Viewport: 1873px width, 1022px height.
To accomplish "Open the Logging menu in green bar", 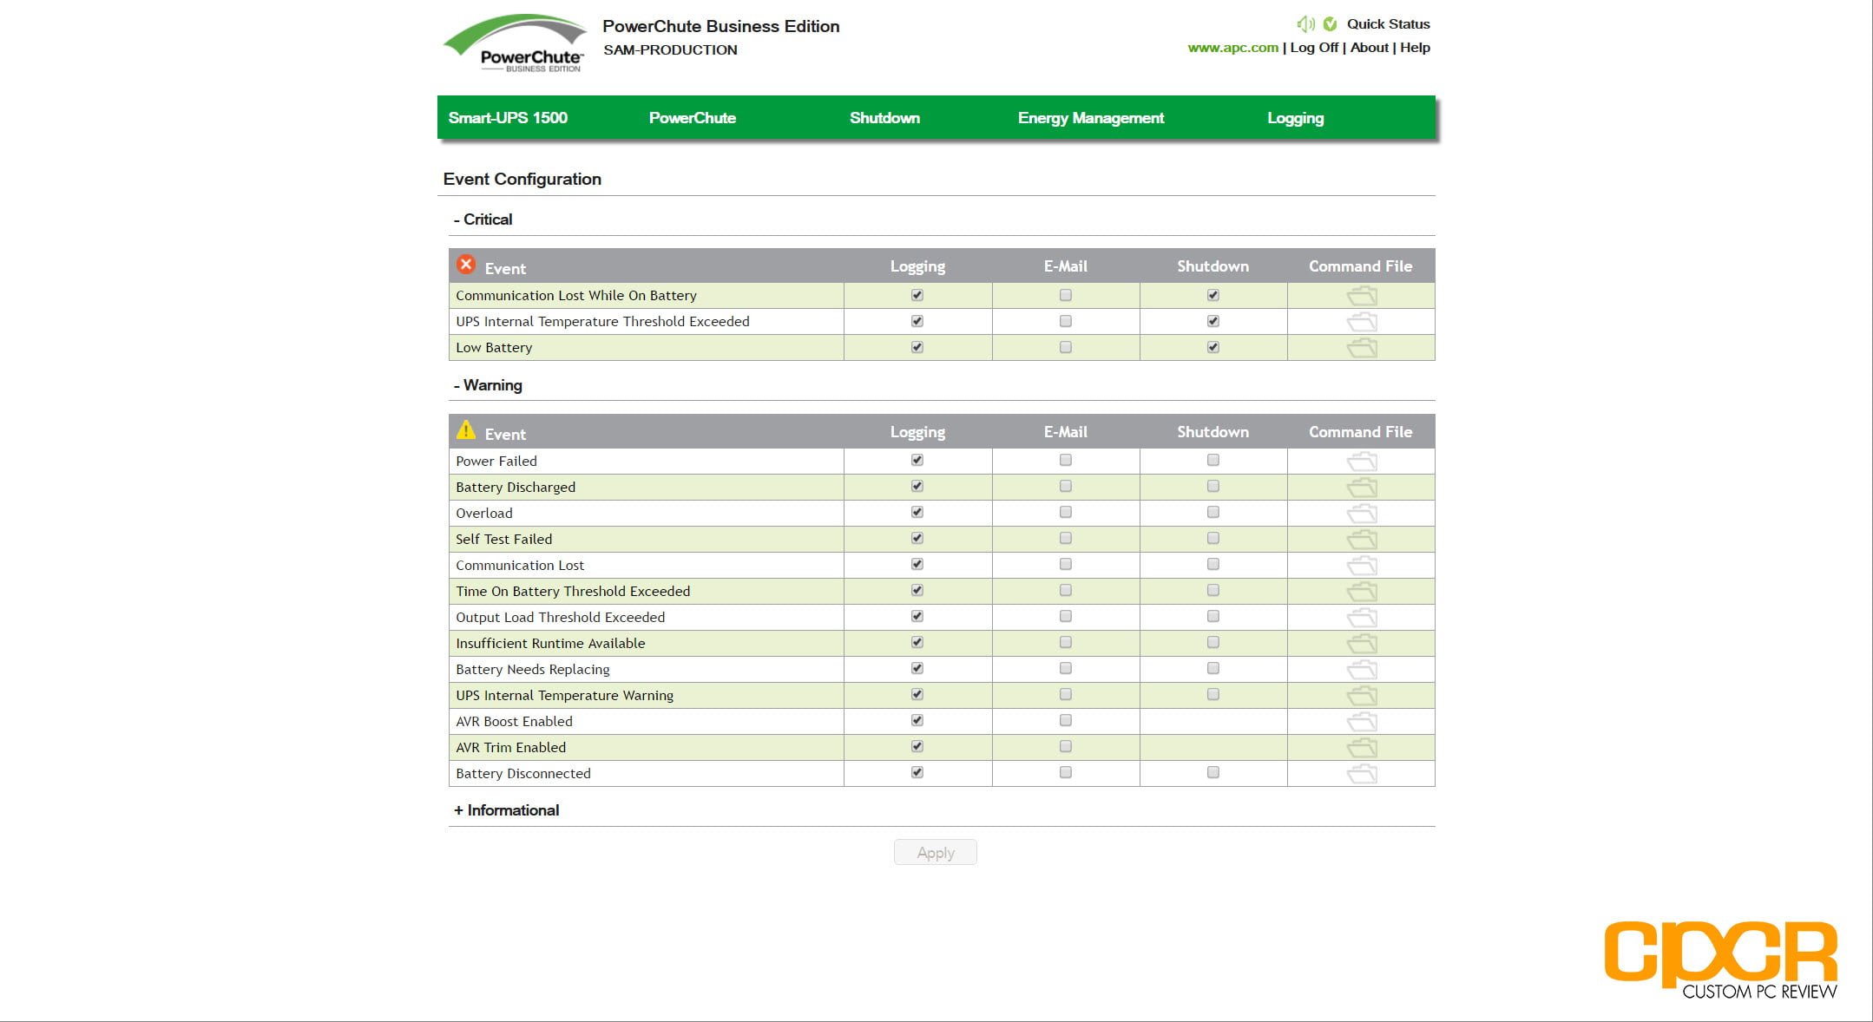I will 1295,118.
